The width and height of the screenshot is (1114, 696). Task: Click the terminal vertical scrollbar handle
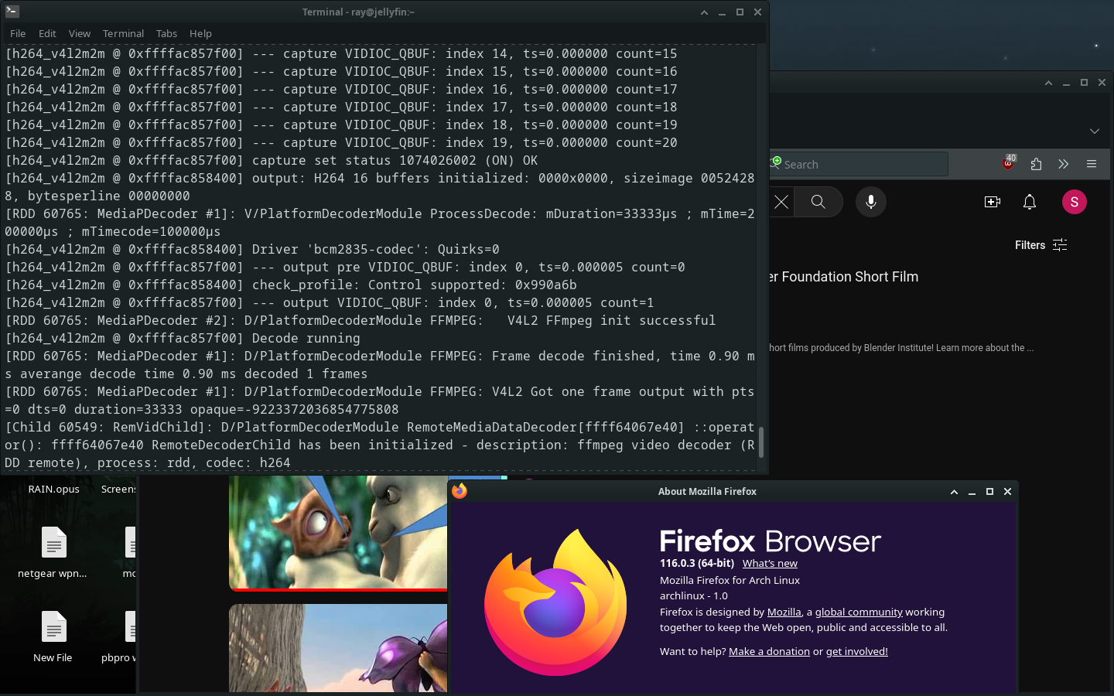click(x=761, y=442)
